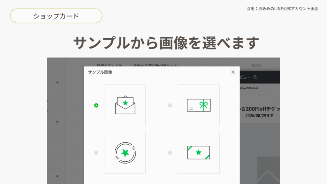Screen dimensions: 327x184
Task: Click the help question mark beside preview
Action: (x=255, y=77)
